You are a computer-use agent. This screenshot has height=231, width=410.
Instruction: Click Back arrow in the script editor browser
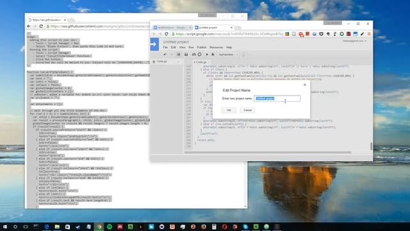point(154,34)
